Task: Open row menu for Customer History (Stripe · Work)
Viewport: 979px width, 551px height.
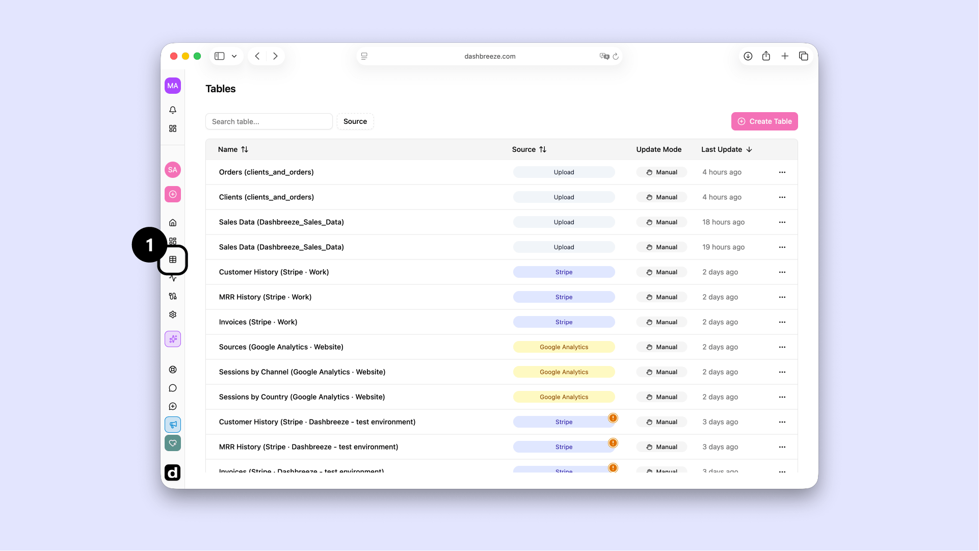Action: [x=782, y=272]
